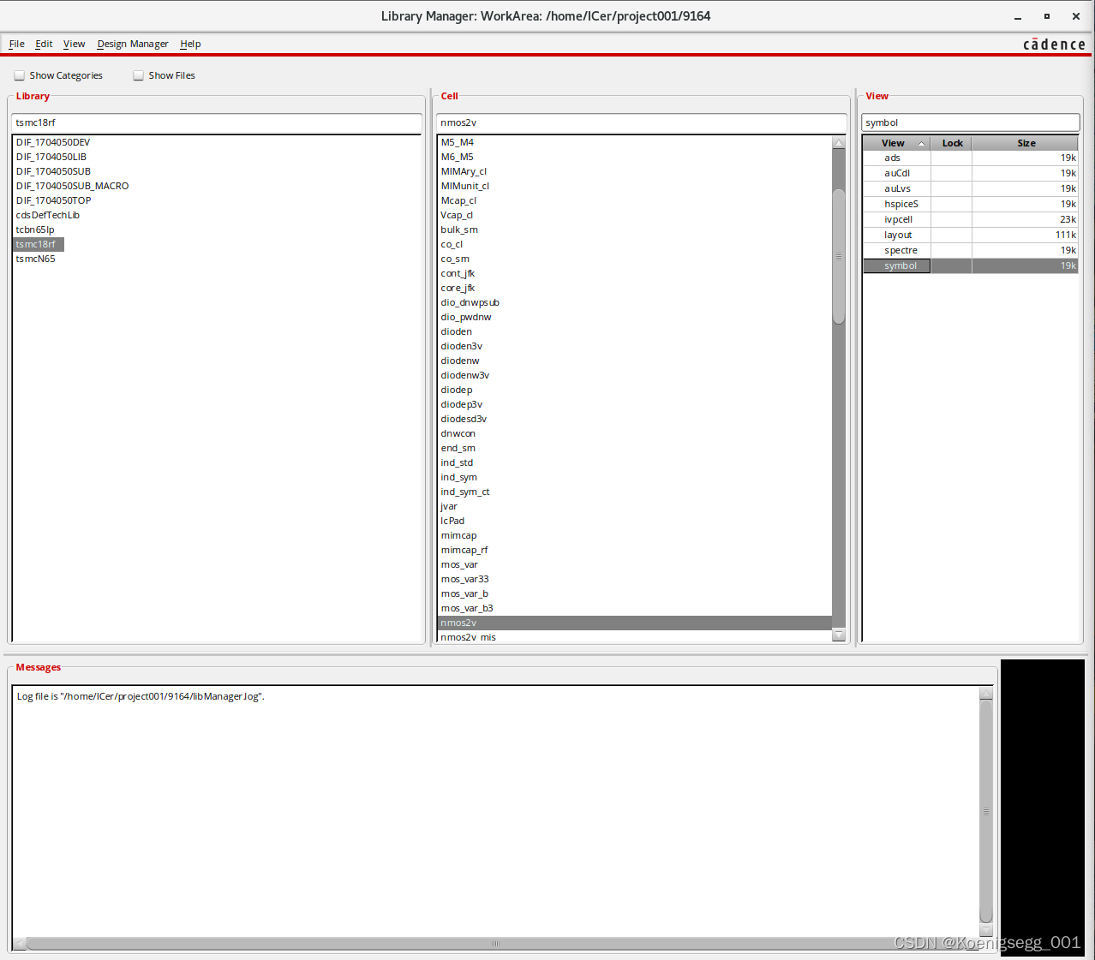Select cell dioden3v
This screenshot has width=1095, height=960.
(461, 346)
